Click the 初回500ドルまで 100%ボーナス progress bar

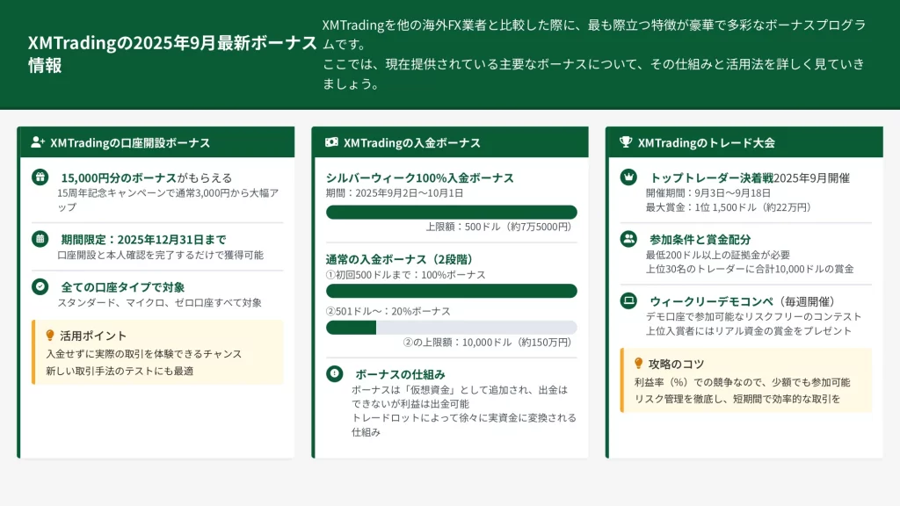coord(451,291)
